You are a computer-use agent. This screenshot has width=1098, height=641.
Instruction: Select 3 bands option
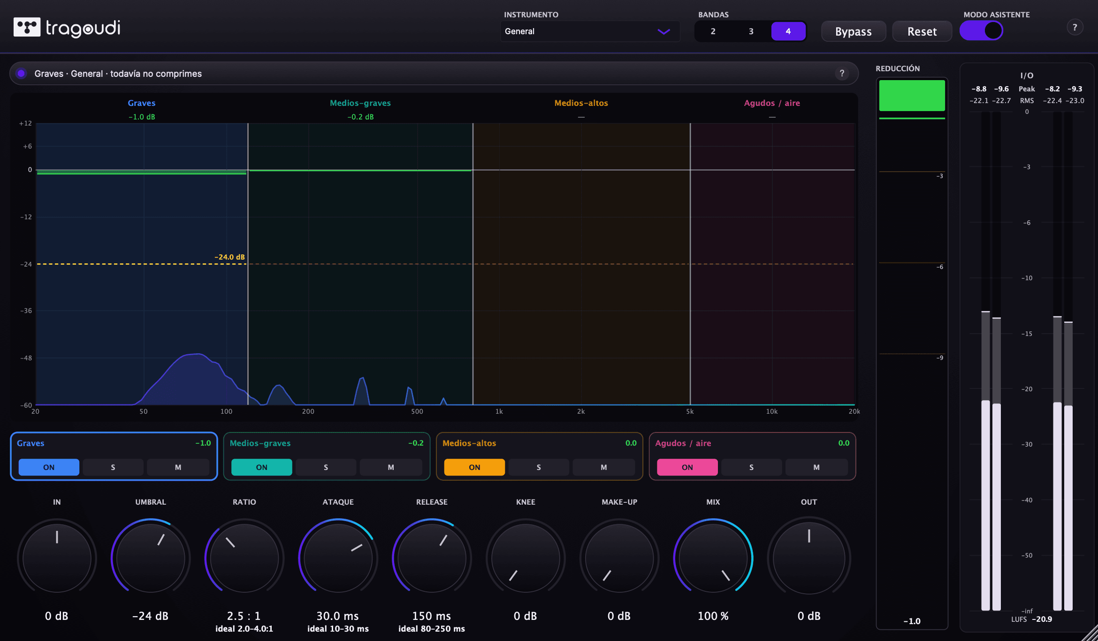click(x=751, y=31)
